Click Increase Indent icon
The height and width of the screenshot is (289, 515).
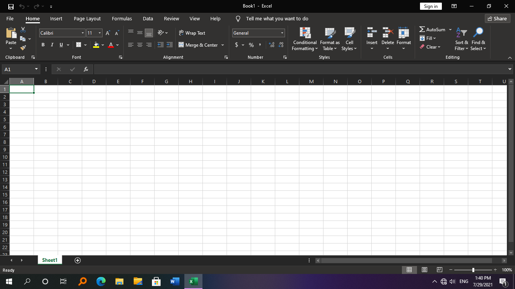(x=170, y=45)
